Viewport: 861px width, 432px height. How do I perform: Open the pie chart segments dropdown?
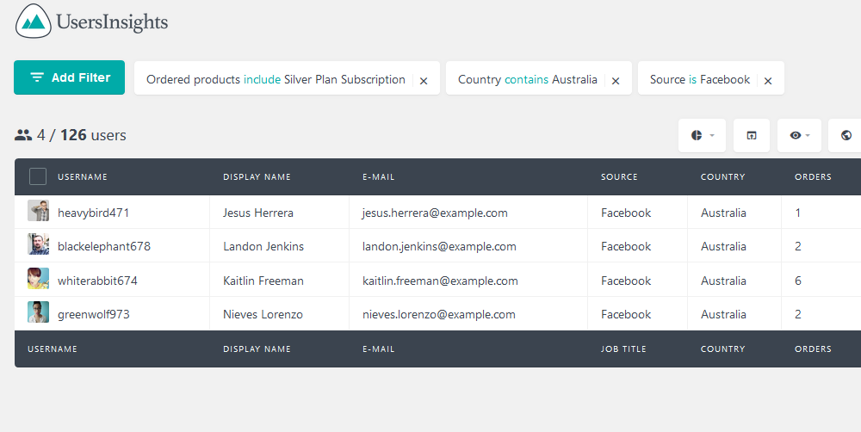click(x=702, y=135)
